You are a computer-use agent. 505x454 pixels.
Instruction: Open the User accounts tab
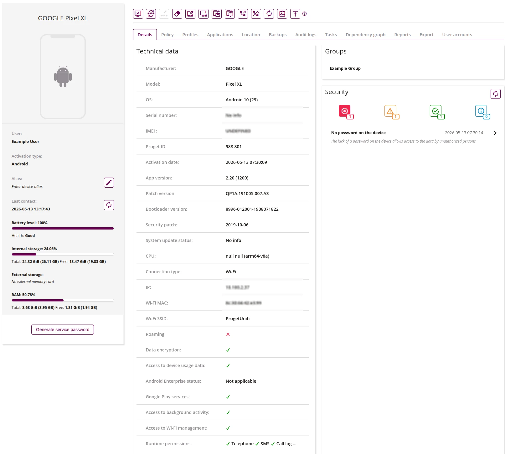click(x=457, y=35)
